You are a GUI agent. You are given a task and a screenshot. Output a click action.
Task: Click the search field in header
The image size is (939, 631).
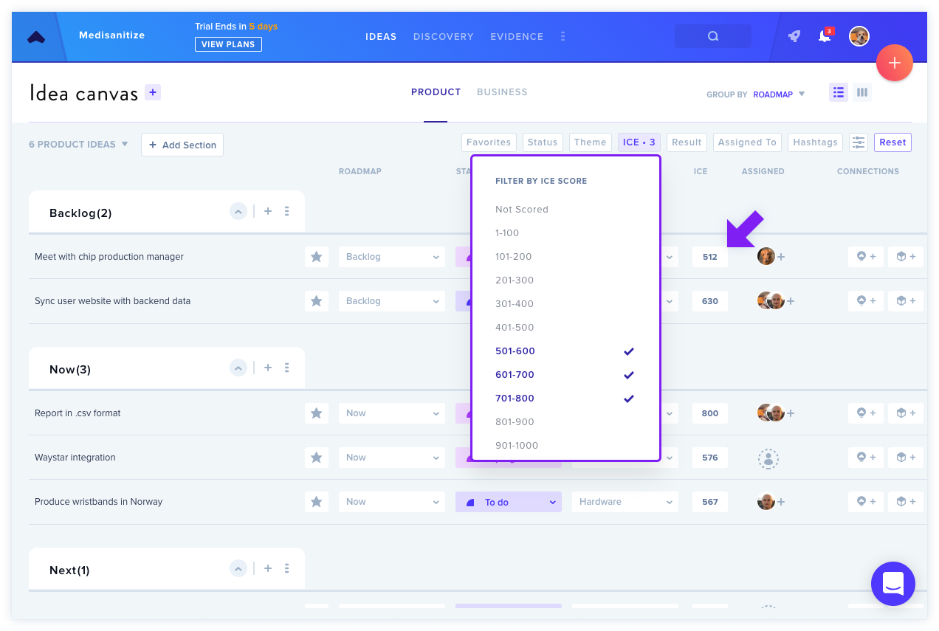point(713,36)
